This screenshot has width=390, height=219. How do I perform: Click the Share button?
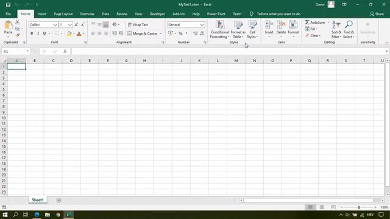pos(377,14)
